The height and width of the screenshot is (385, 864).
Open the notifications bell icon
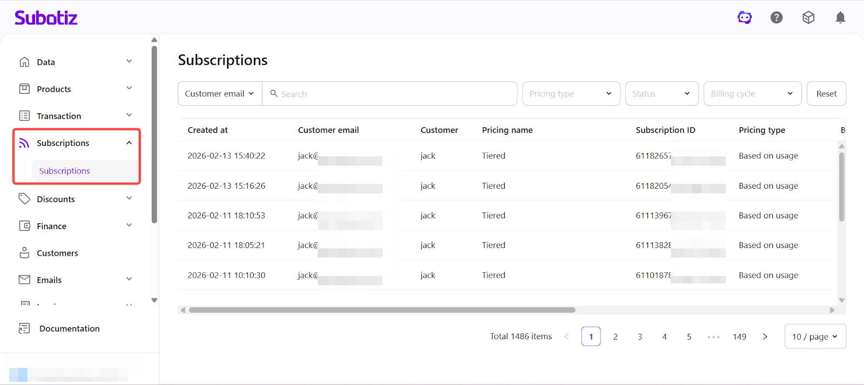tap(840, 18)
